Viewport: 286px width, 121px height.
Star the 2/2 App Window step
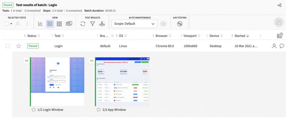[99, 110]
